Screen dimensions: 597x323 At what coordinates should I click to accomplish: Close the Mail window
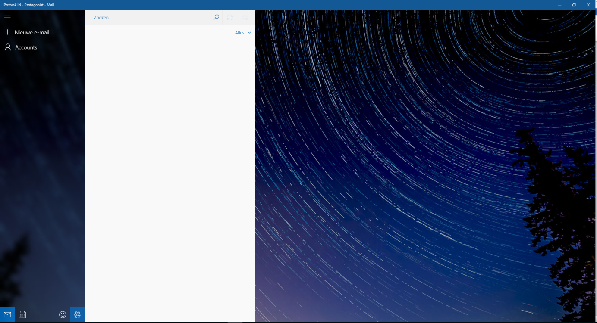pyautogui.click(x=588, y=5)
